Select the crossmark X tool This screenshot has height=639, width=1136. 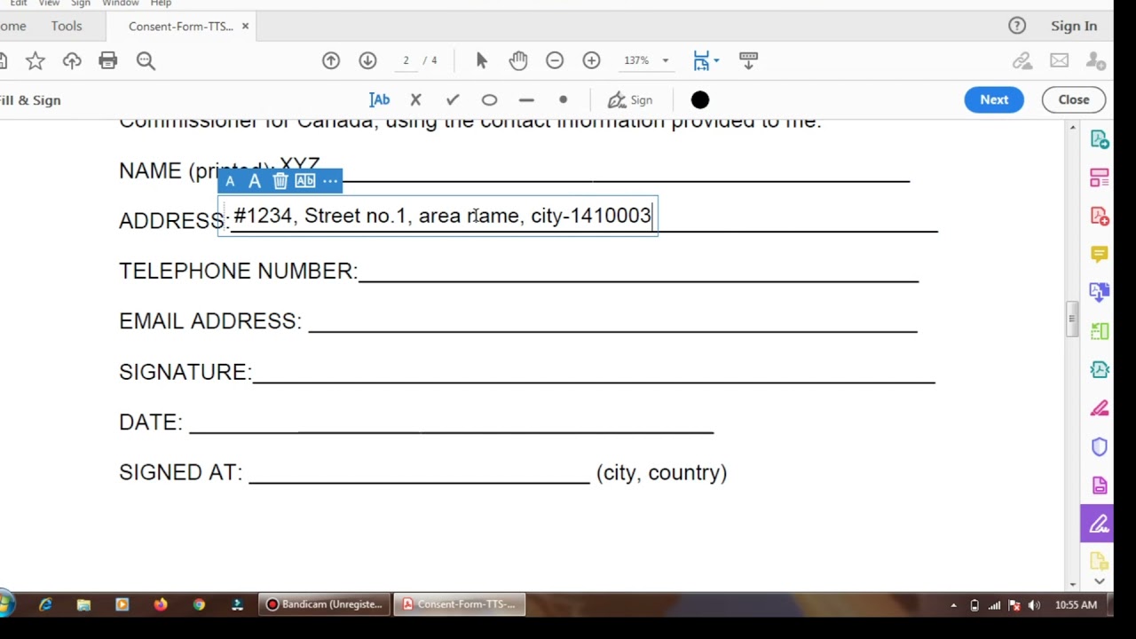tap(415, 99)
